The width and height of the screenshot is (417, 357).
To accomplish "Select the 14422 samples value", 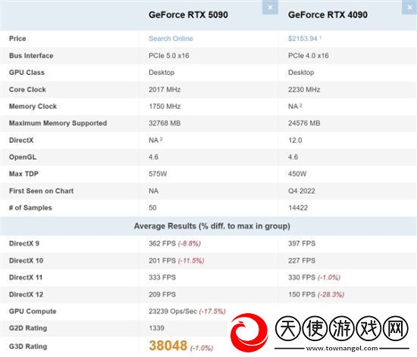I will pos(298,208).
